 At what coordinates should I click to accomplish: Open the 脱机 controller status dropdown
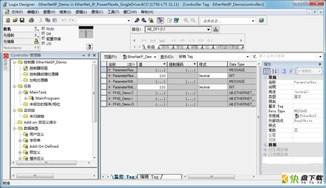pyautogui.click(x=37, y=29)
